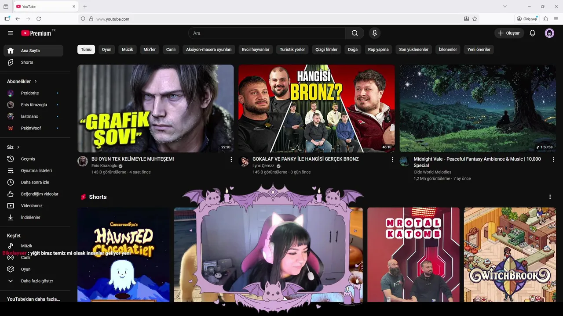Open lastmanx subscription channel
Screen dimensions: 563x316
tap(33, 116)
